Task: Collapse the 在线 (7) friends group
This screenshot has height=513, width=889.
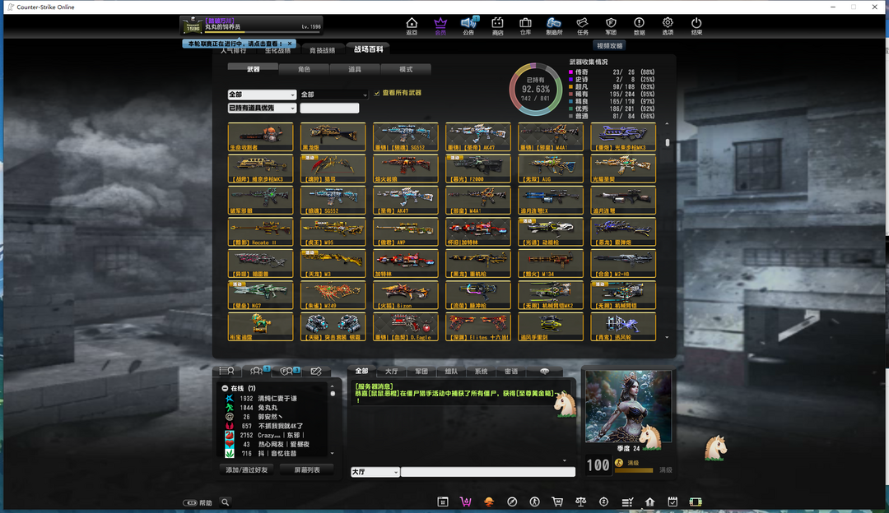Action: coord(225,388)
